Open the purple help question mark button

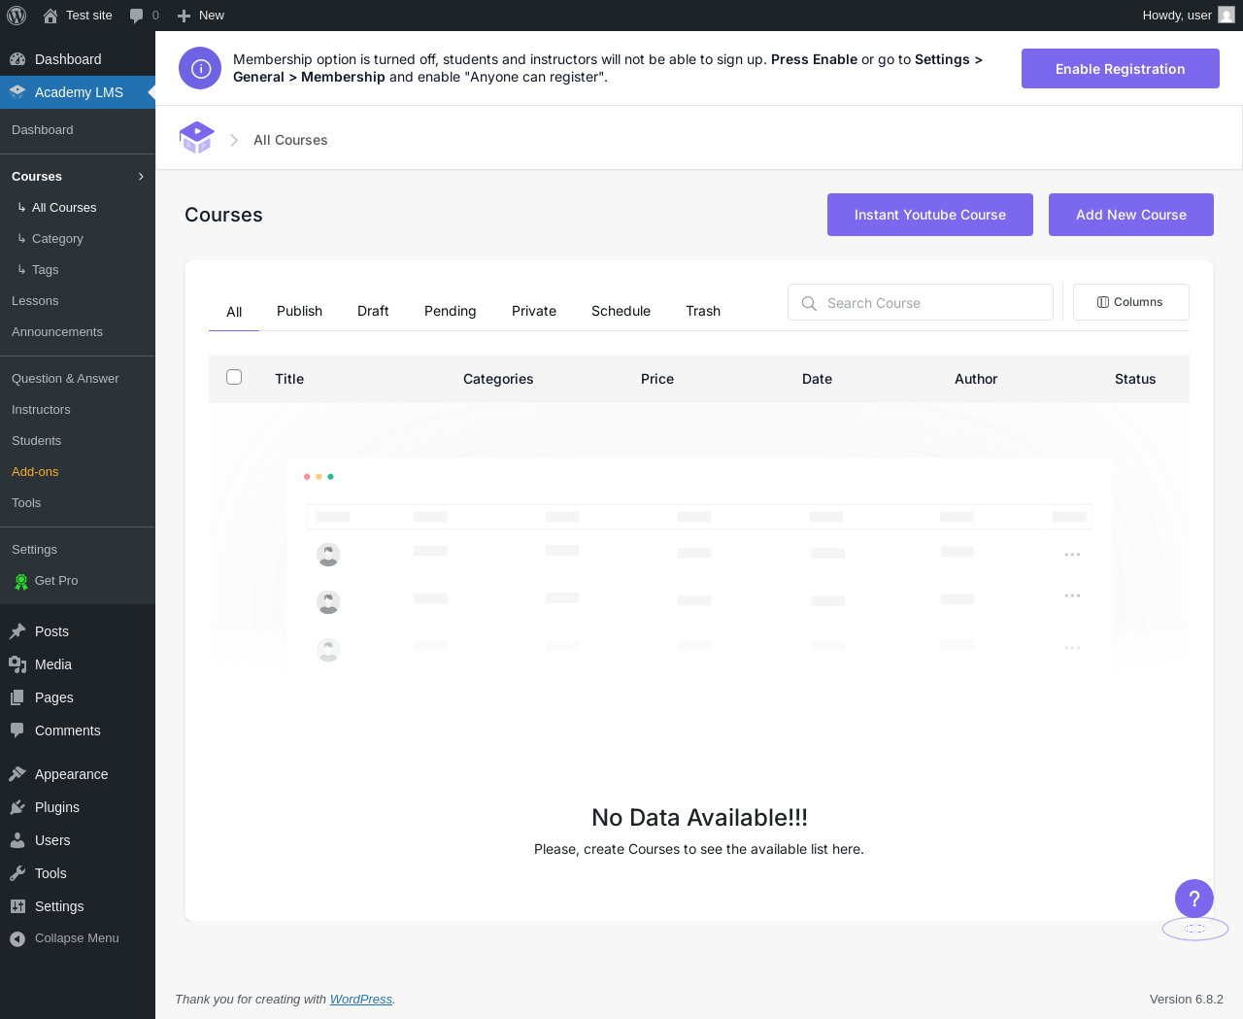(x=1194, y=899)
